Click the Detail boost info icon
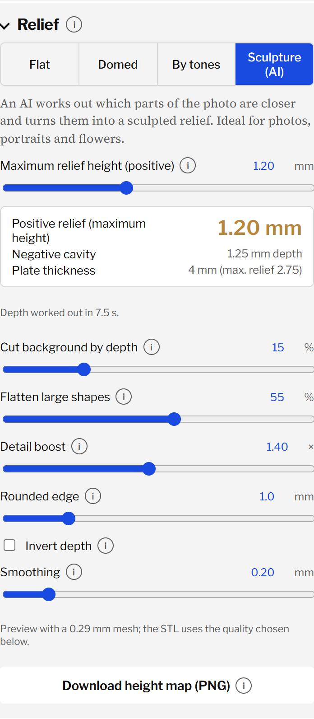The height and width of the screenshot is (719, 314). (79, 446)
